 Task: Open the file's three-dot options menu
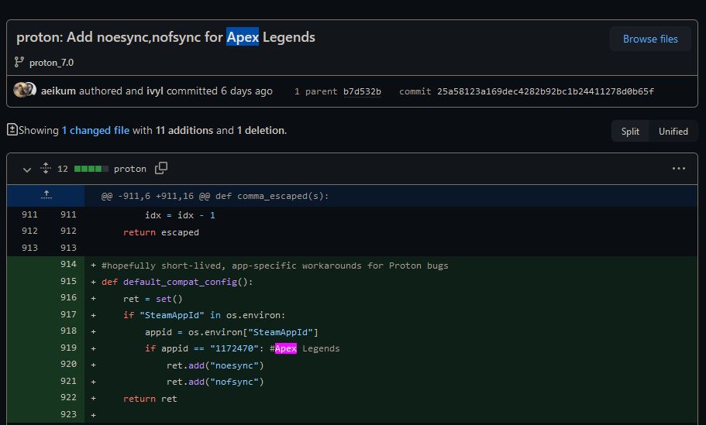coord(679,168)
